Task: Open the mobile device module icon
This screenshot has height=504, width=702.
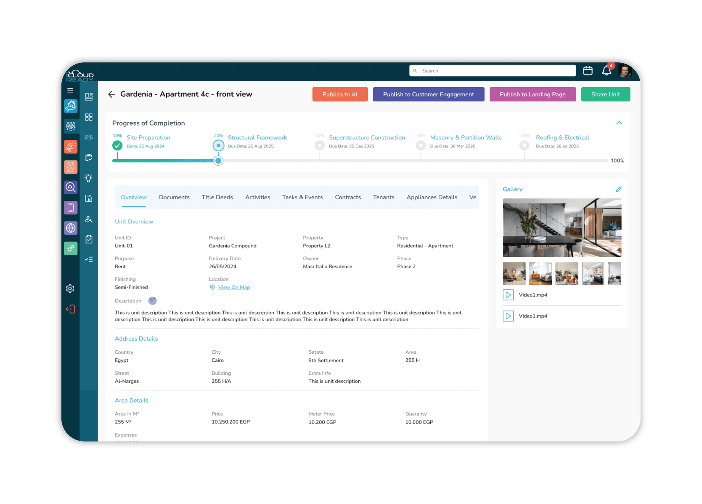Action: pyautogui.click(x=71, y=207)
